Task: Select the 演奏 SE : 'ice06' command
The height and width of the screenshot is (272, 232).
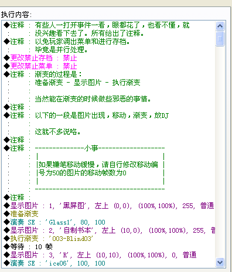Action: [54, 263]
